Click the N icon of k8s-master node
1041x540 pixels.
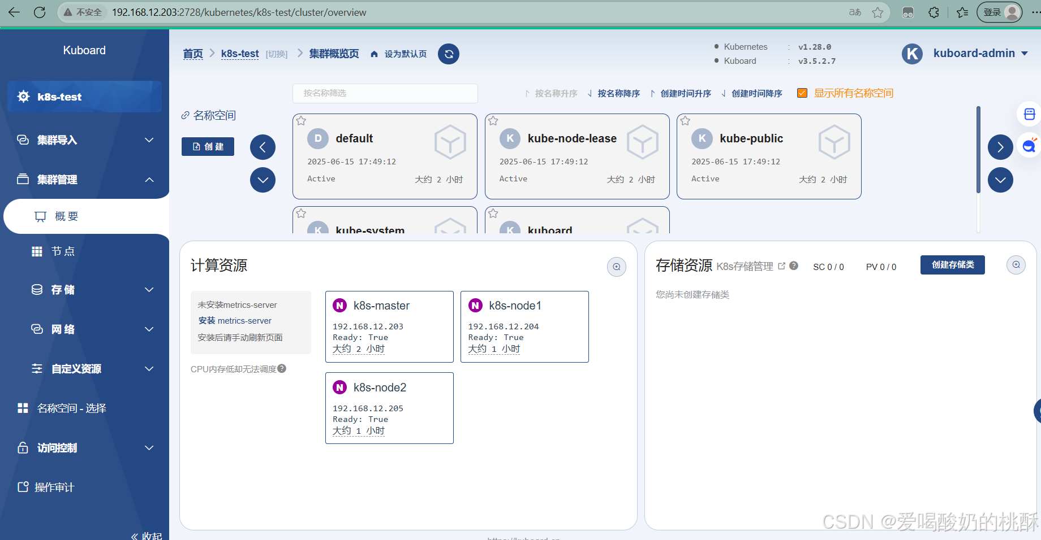(x=340, y=306)
